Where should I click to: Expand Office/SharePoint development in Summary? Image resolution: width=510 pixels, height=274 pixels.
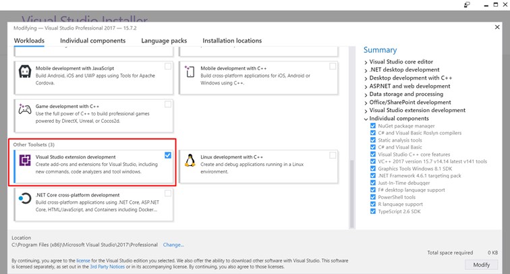(366, 103)
